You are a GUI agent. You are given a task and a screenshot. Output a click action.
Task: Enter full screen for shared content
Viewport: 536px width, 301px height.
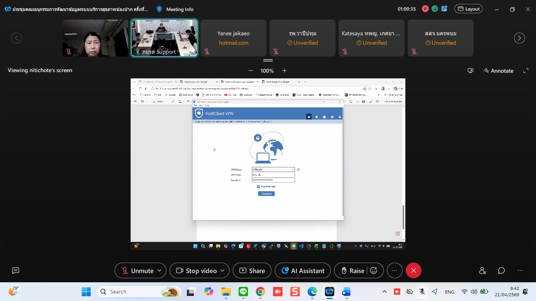526,71
